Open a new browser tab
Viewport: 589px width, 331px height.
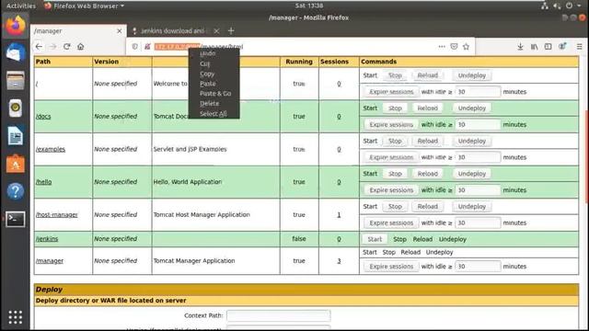click(231, 30)
